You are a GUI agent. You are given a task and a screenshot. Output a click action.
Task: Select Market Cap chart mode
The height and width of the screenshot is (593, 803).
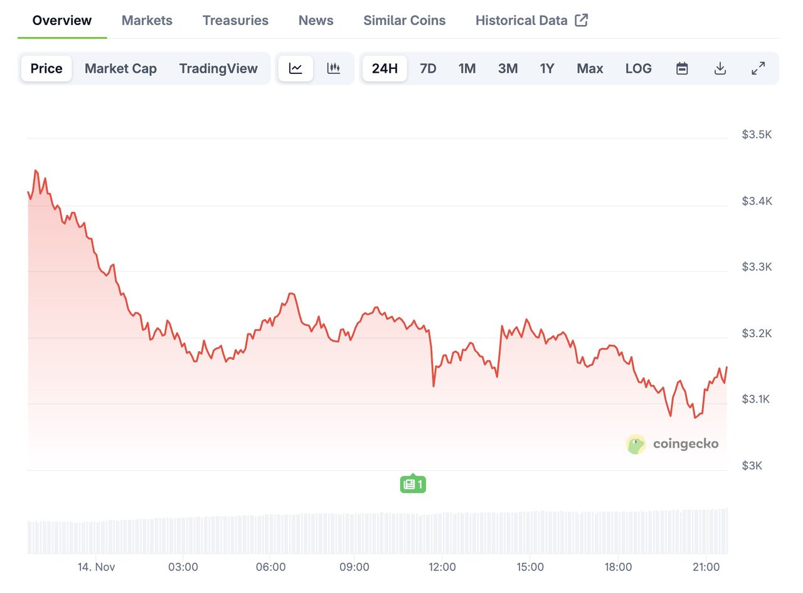(x=120, y=68)
